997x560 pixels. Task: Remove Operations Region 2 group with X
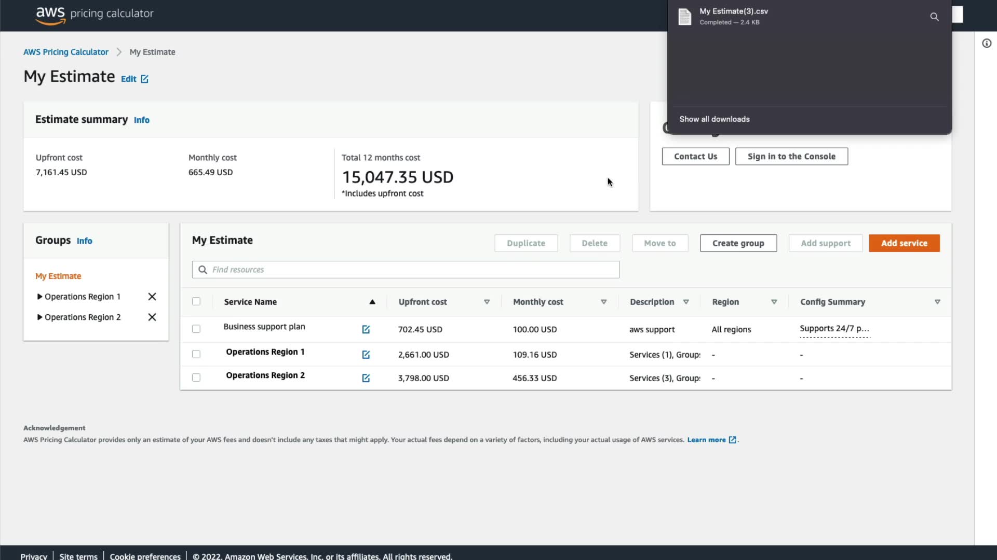click(152, 317)
